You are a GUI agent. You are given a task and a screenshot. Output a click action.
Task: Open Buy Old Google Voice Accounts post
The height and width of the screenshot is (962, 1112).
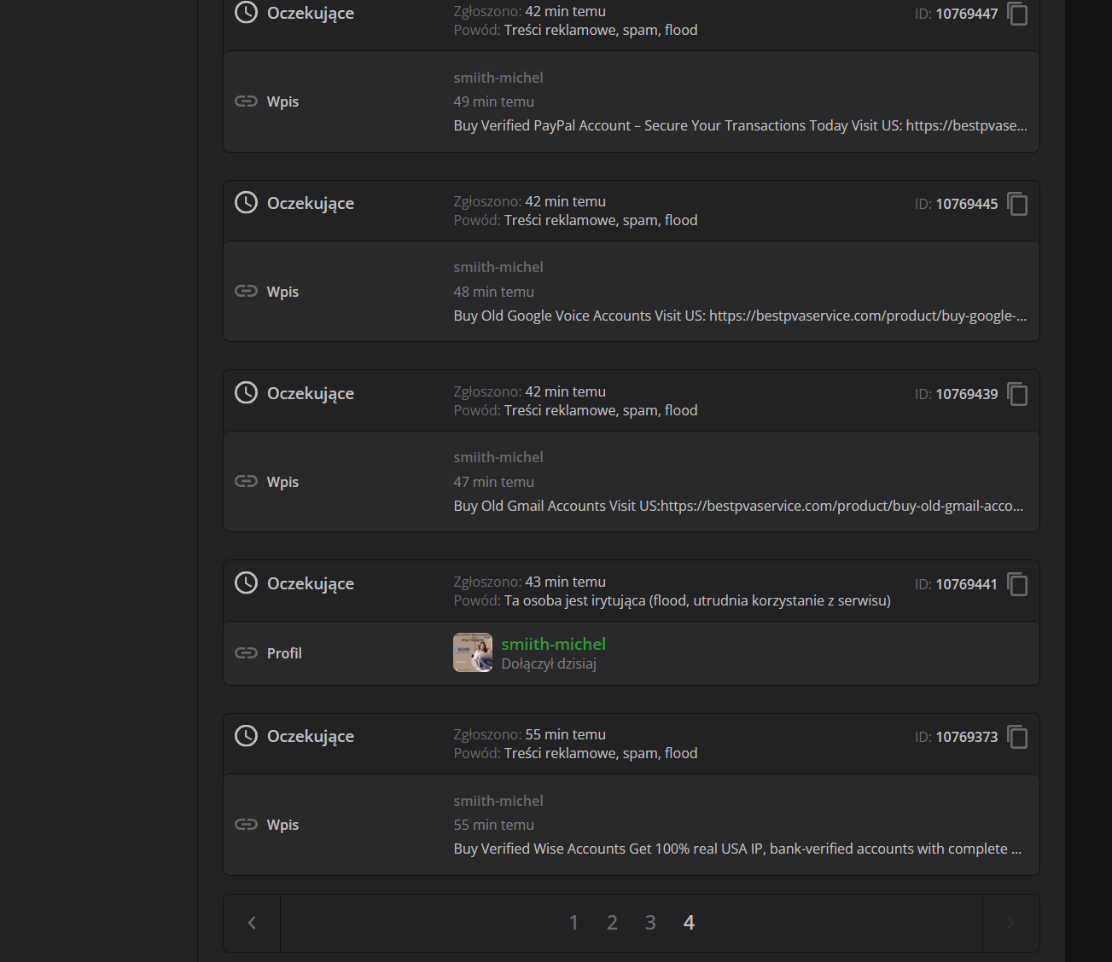pos(740,316)
